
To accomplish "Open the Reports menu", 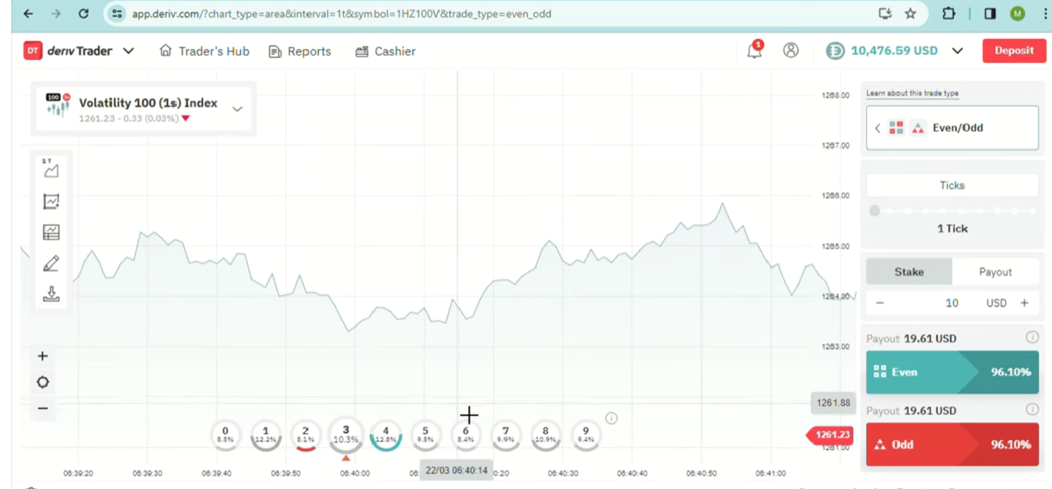I will point(299,51).
